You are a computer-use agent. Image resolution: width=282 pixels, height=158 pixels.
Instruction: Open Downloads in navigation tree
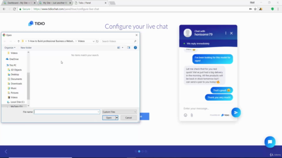click(15, 84)
